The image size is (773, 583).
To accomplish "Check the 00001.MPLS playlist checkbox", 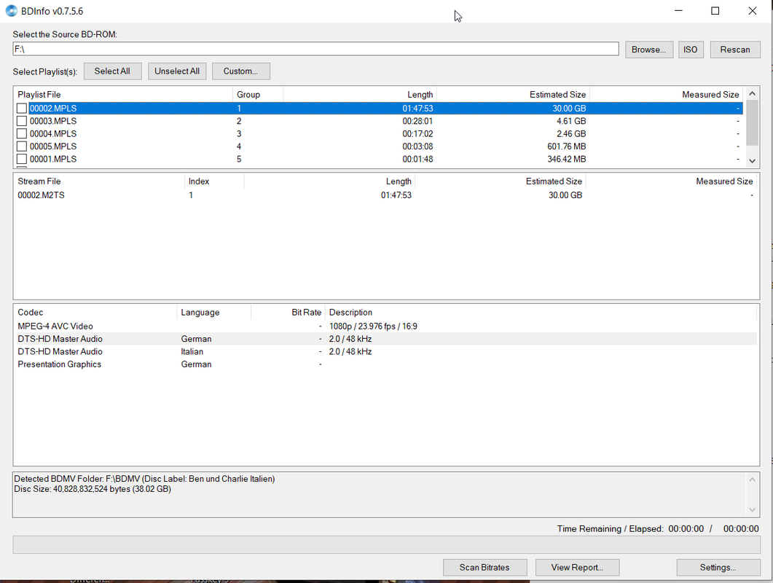I will pos(22,159).
